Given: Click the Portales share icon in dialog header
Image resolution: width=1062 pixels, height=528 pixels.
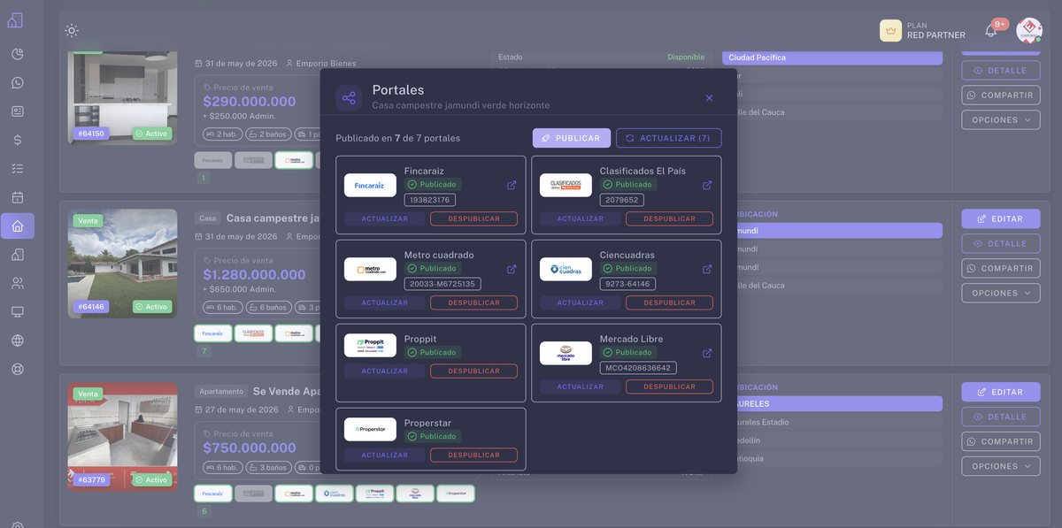Looking at the screenshot, I should (x=349, y=98).
